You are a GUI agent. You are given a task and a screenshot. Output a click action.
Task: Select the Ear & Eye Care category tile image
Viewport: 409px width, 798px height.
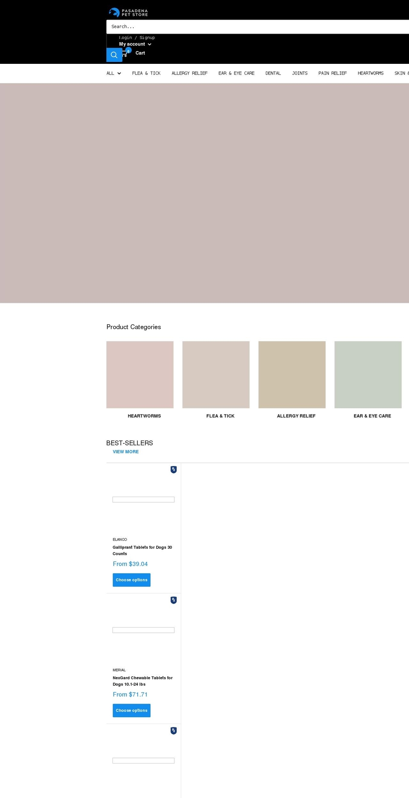coord(368,375)
